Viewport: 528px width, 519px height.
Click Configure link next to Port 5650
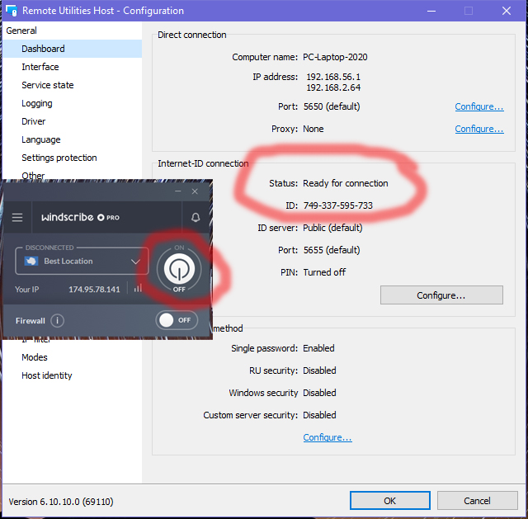coord(478,106)
